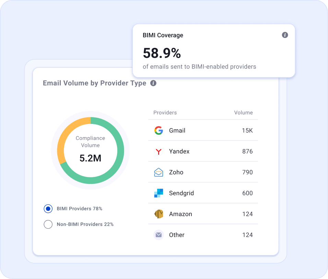Click the BIMI Coverage card title
Viewport: 328px width, 279px height.
(x=163, y=35)
